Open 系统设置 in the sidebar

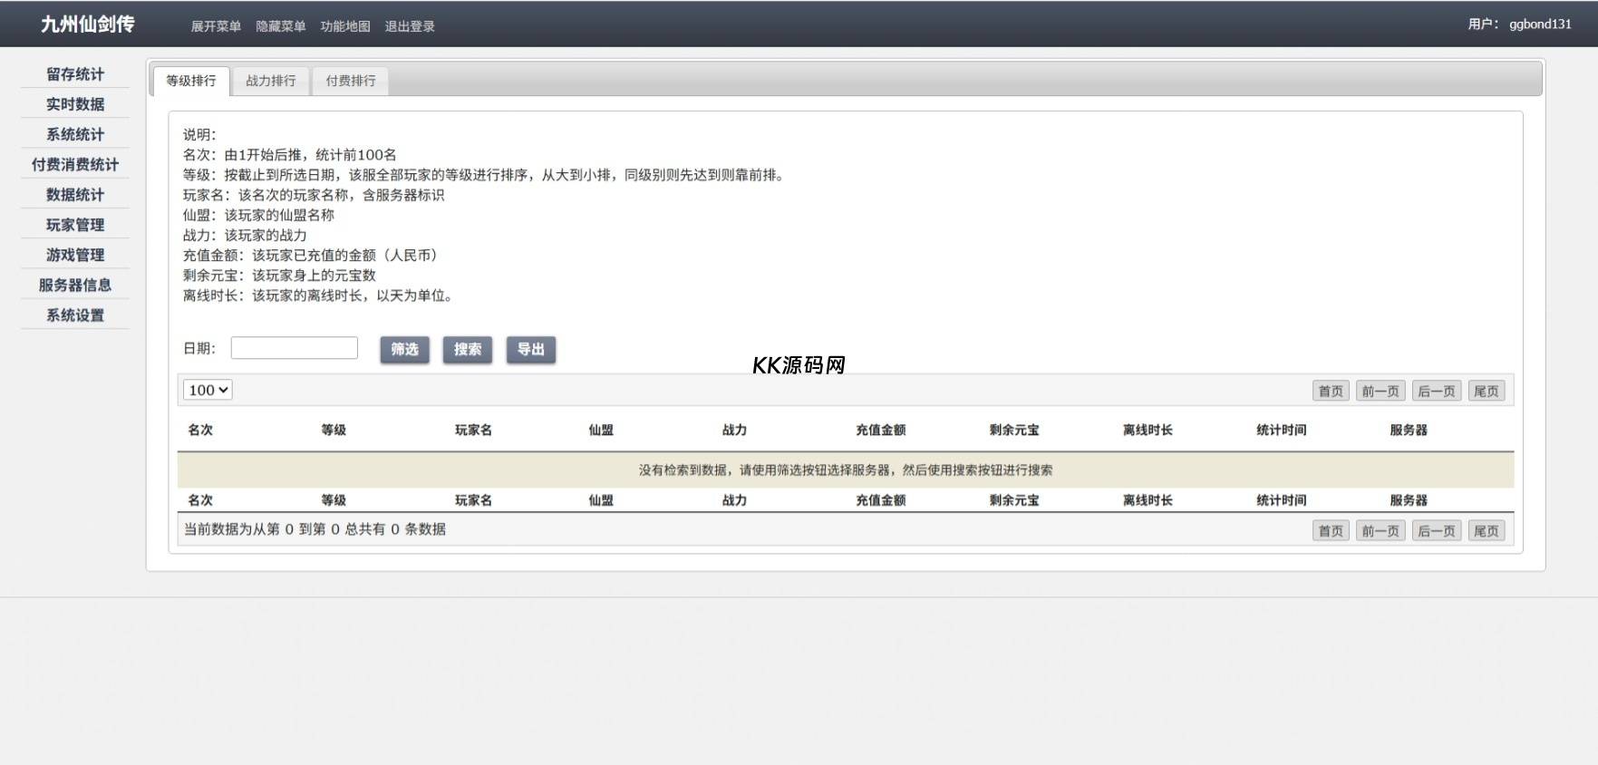click(x=75, y=315)
